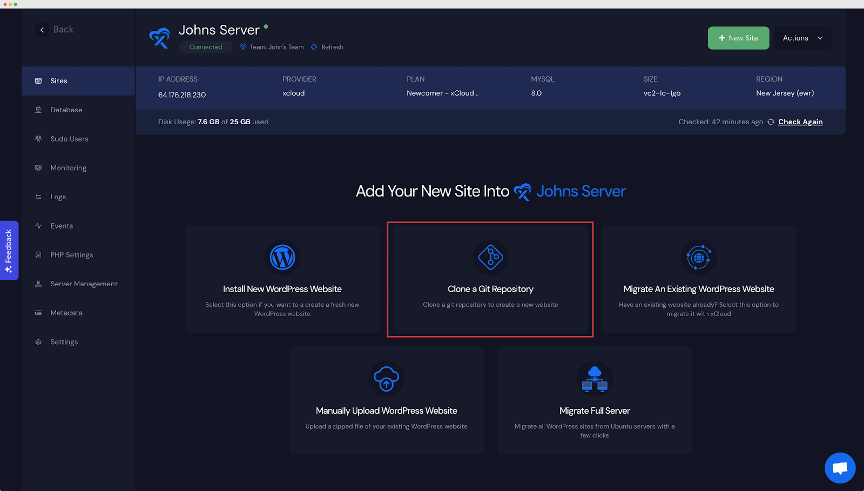Click the xCloud logo beside Johns Server
This screenshot has height=491, width=864.
159,37
